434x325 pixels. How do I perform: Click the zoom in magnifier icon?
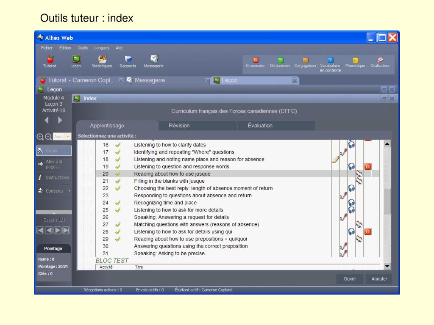coord(40,137)
